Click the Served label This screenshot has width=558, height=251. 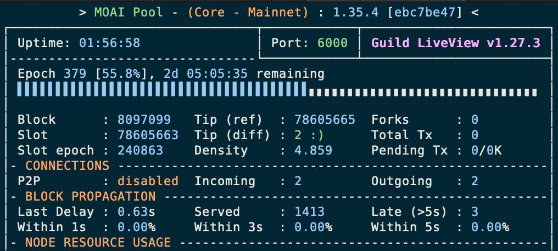pos(217,212)
